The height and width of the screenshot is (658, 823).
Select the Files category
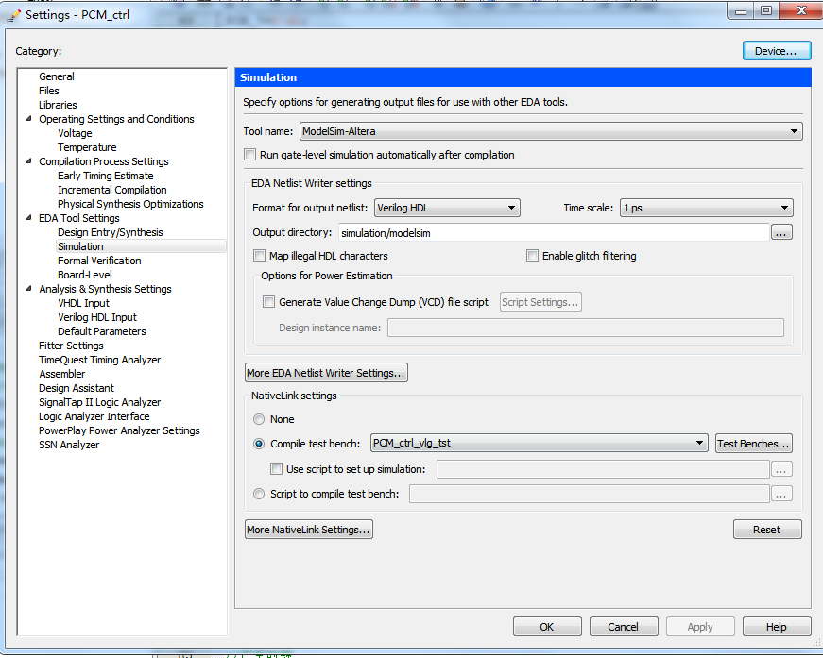click(x=49, y=91)
